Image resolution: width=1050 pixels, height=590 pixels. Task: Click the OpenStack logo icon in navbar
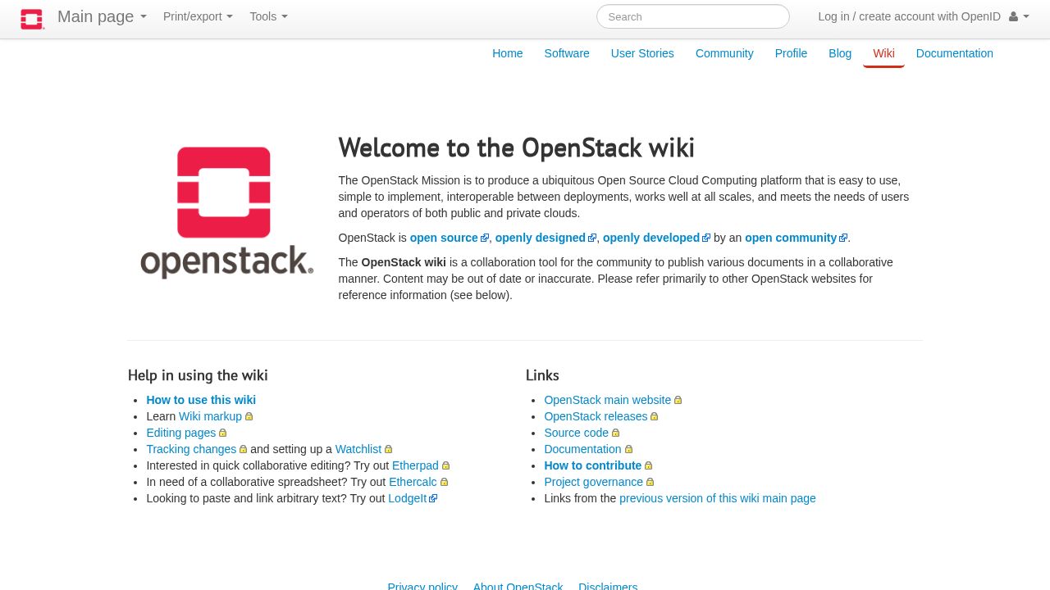pos(32,19)
